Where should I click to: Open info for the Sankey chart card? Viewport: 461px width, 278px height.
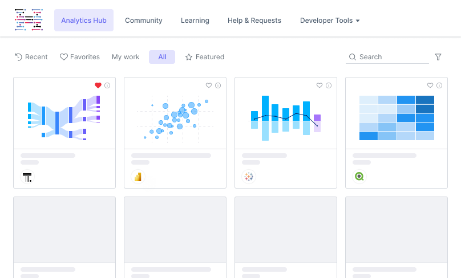tap(107, 85)
